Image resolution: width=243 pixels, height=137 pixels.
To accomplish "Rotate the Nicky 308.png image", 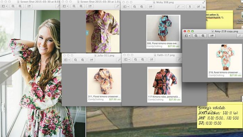I will [190, 7].
